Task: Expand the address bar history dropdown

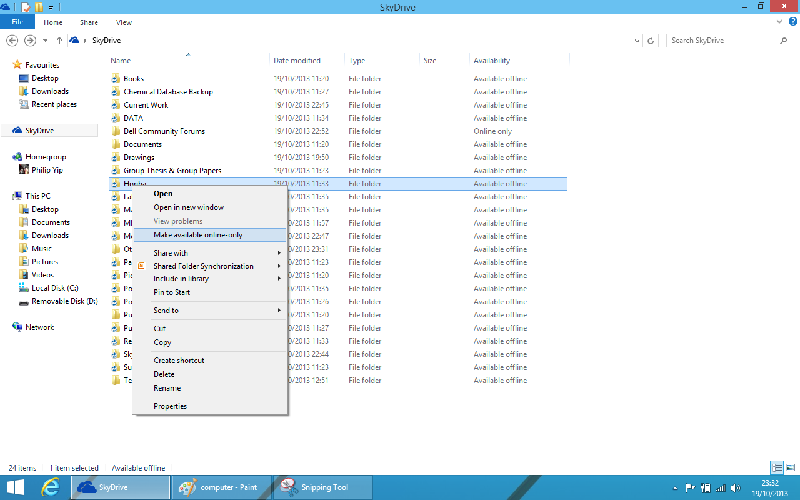Action: (637, 41)
